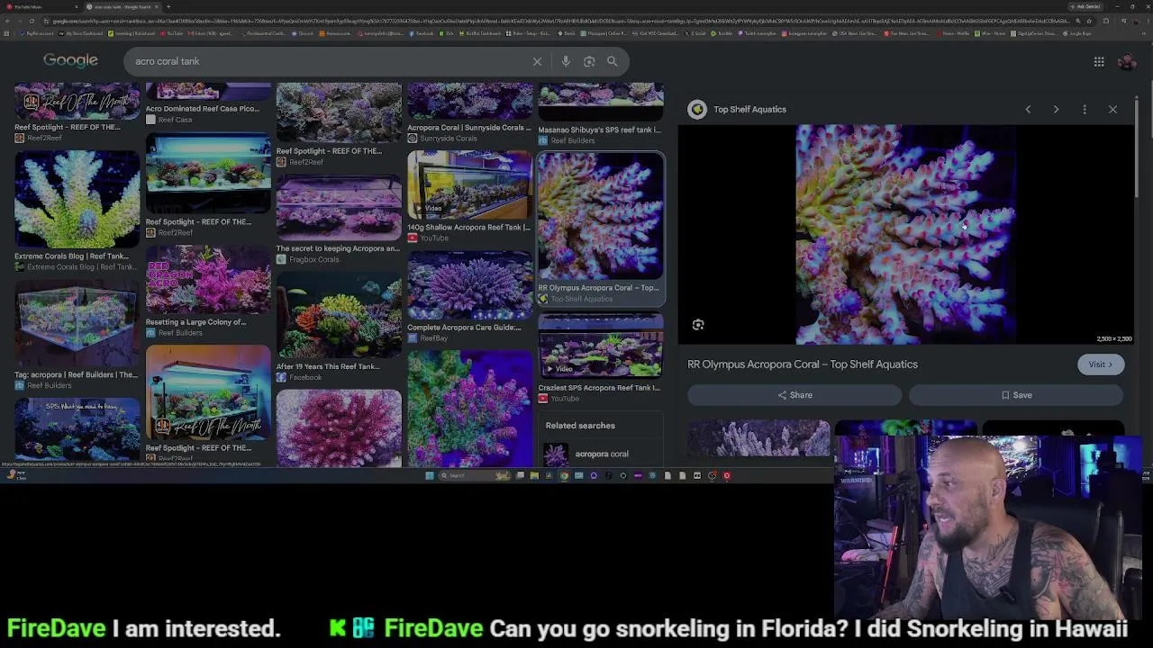The image size is (1153, 648).
Task: Click the large coral preview image
Action: tap(906, 234)
